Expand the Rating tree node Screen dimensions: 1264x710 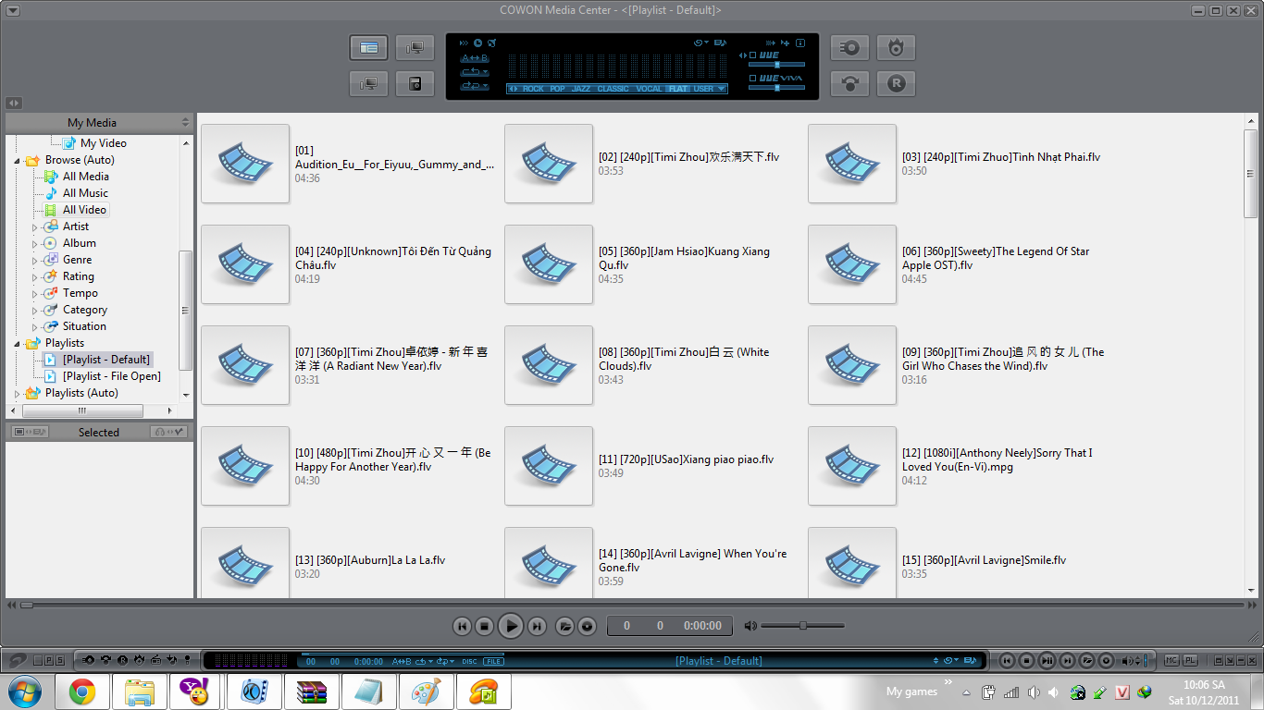coord(35,276)
